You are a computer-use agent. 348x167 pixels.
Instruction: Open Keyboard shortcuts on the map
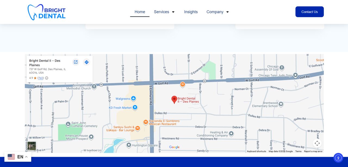256,151
